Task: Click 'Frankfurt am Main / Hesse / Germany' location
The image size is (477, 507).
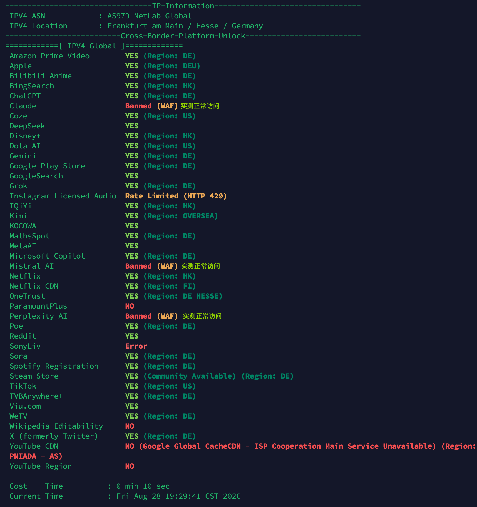Action: pyautogui.click(x=185, y=26)
